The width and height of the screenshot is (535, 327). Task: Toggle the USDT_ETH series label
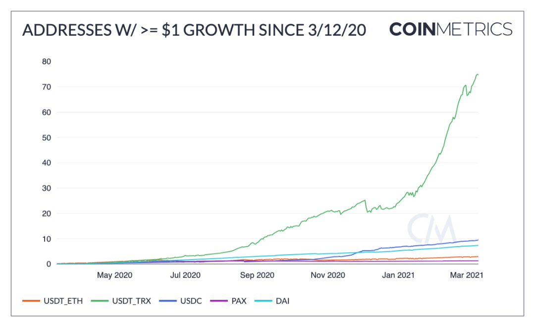point(63,301)
